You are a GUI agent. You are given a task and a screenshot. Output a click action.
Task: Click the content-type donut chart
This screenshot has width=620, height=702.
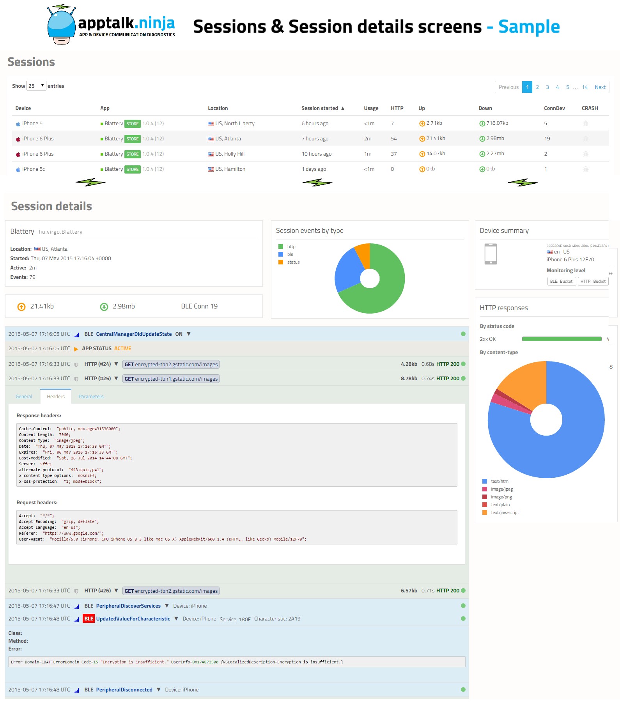click(546, 420)
